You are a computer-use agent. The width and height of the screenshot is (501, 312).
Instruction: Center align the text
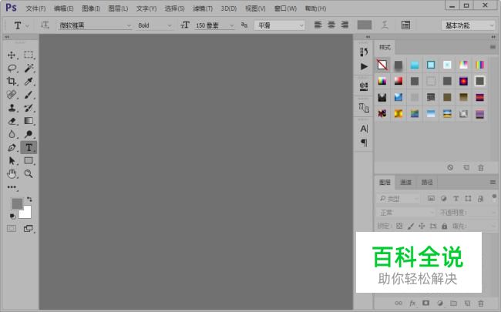(331, 25)
